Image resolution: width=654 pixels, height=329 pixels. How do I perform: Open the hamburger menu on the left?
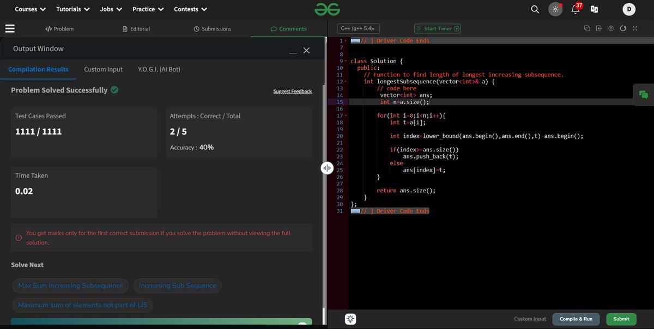[10, 28]
